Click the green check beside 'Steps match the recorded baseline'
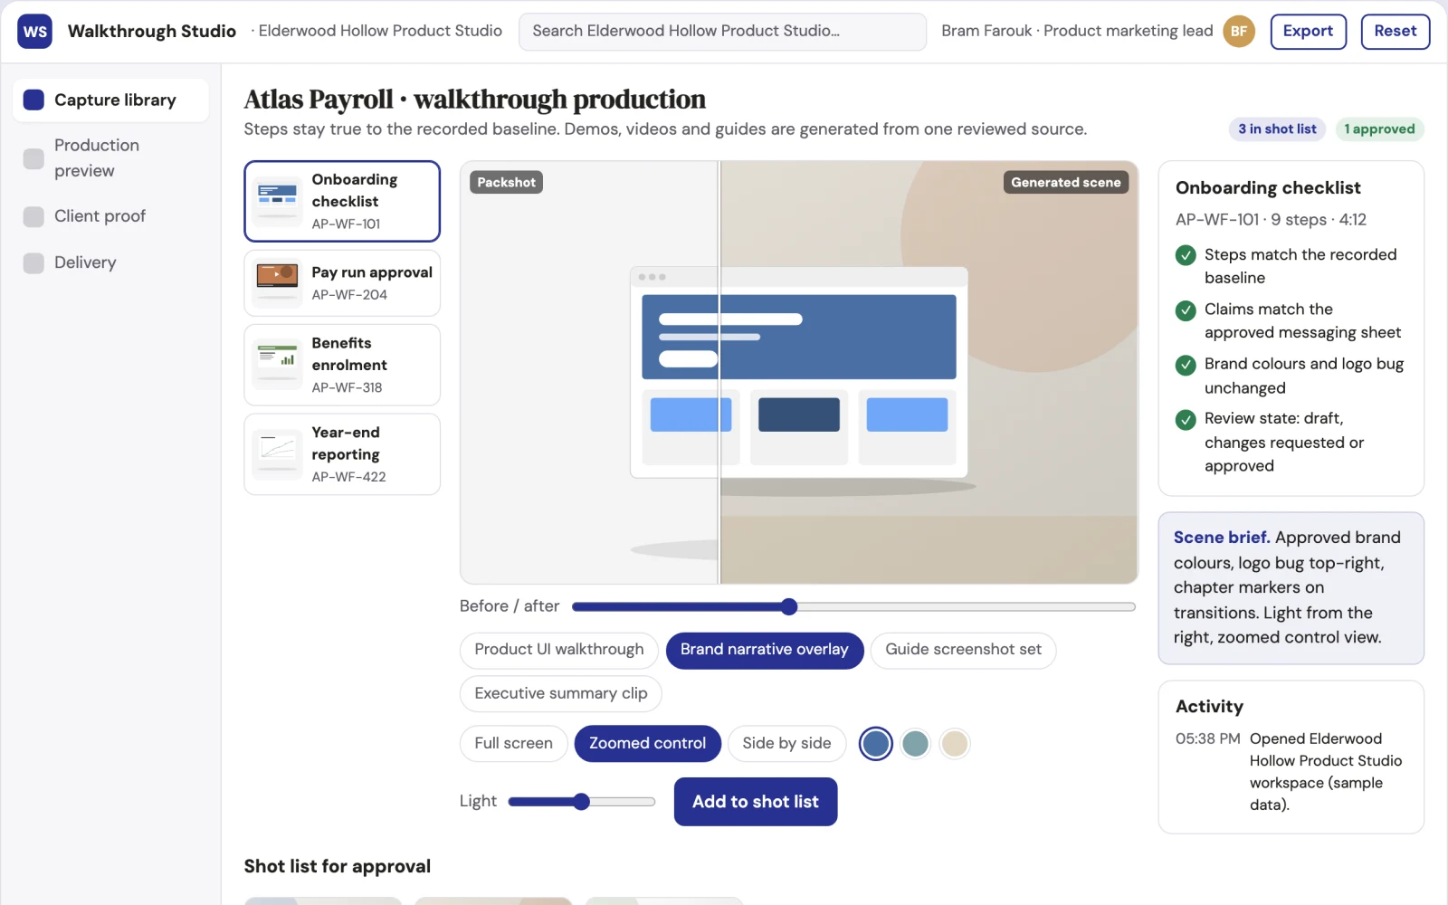Viewport: 1448px width, 905px height. coord(1186,255)
